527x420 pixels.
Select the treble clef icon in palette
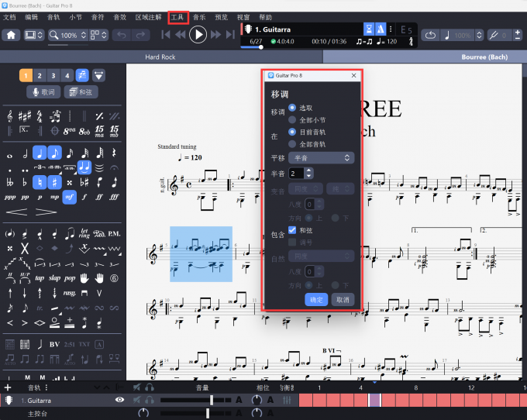point(9,115)
